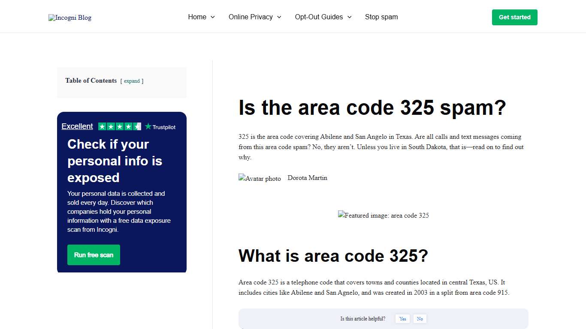Open the Opt-Out Guides dropdown menu
The width and height of the screenshot is (586, 329).
(x=319, y=17)
